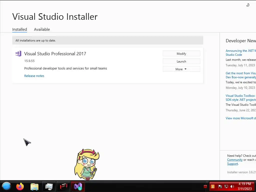Expand the More dropdown menu
Image resolution: width=256 pixels, height=192 pixels.
tap(181, 69)
